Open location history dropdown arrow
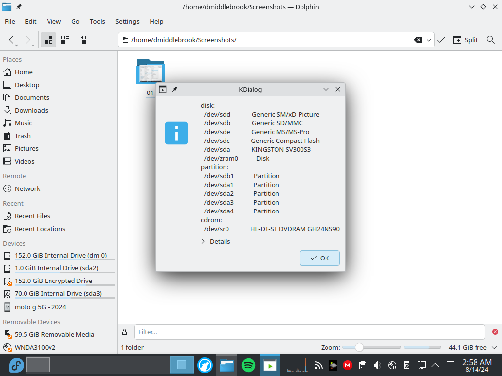The width and height of the screenshot is (502, 376). point(428,40)
